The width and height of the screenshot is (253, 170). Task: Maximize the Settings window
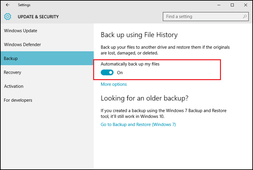click(232, 5)
